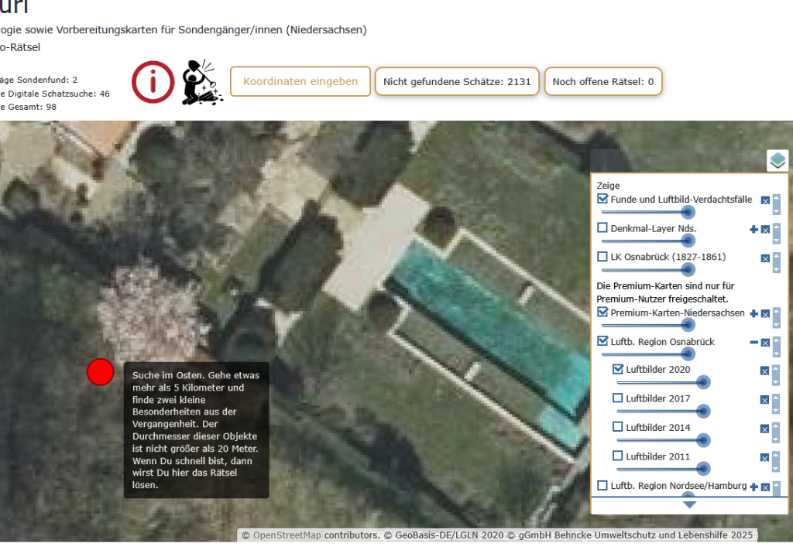Image resolution: width=793 pixels, height=550 pixels.
Task: Expand the Denkmal-Layer Nds. group with plus
Action: pos(754,229)
